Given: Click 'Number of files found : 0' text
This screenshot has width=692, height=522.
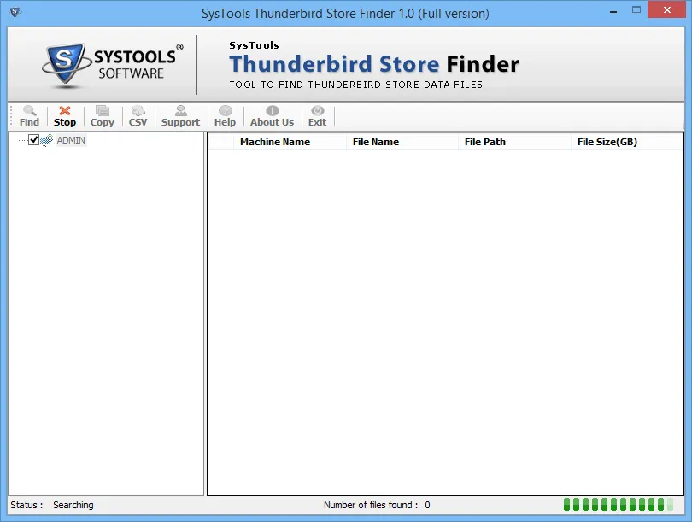Looking at the screenshot, I should tap(377, 505).
